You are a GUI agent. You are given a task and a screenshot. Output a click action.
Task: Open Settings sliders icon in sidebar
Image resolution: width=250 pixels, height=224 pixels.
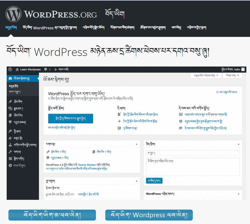point(10,159)
